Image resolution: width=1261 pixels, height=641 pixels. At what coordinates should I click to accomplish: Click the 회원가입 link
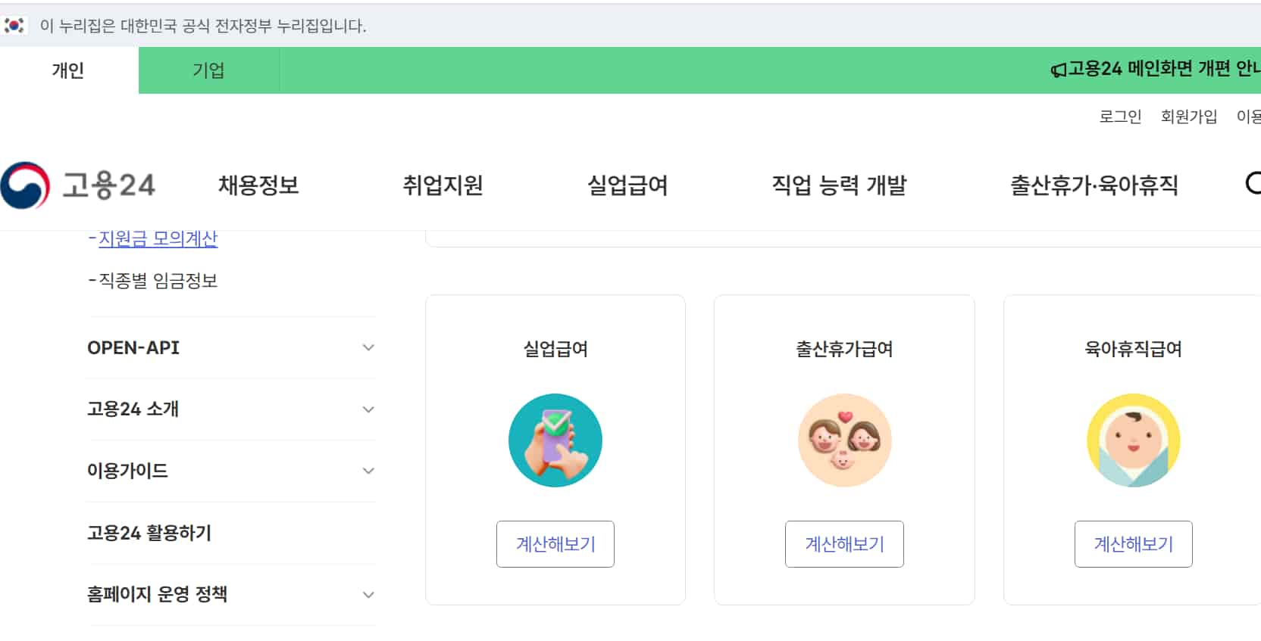(x=1187, y=117)
